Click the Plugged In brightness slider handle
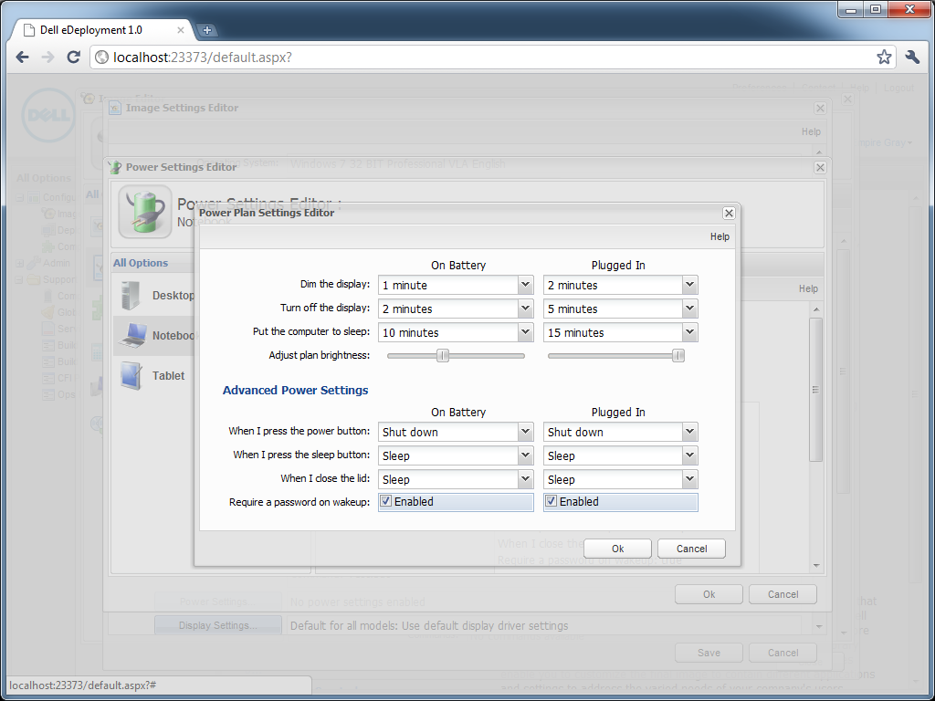This screenshot has height=701, width=935. (678, 356)
